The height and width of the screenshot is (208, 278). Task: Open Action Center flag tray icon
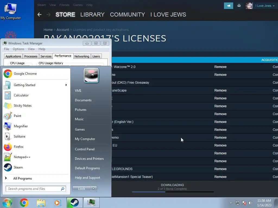pyautogui.click(x=244, y=203)
